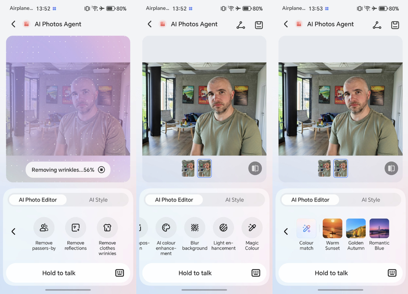This screenshot has height=294, width=408.
Task: Tap AI Photos Agent logo in middle screen
Action: [x=163, y=24]
